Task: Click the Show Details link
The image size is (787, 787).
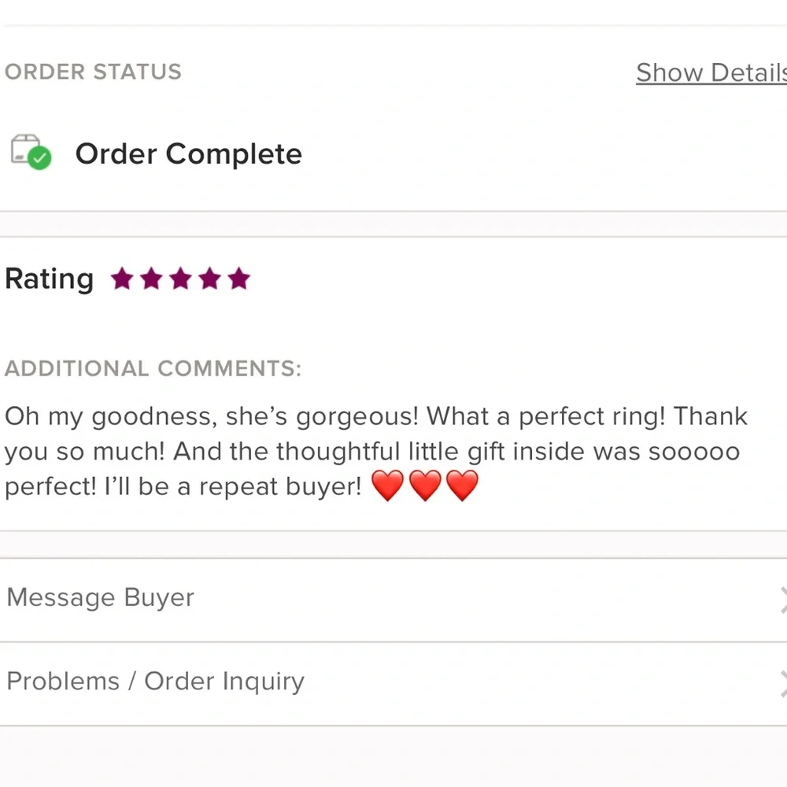Action: (x=711, y=72)
